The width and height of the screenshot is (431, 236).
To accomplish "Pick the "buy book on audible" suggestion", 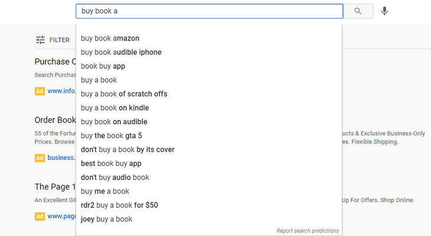I will (114, 122).
